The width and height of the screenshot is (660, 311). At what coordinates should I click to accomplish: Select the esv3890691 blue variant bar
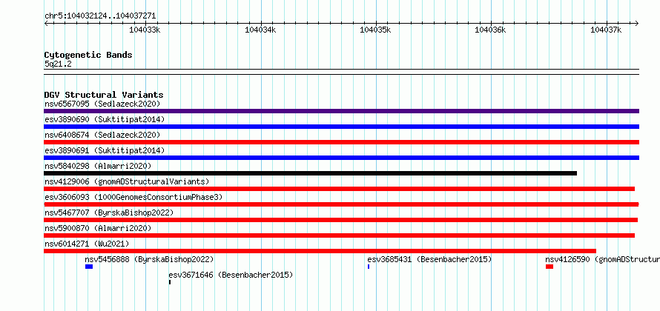(x=341, y=158)
